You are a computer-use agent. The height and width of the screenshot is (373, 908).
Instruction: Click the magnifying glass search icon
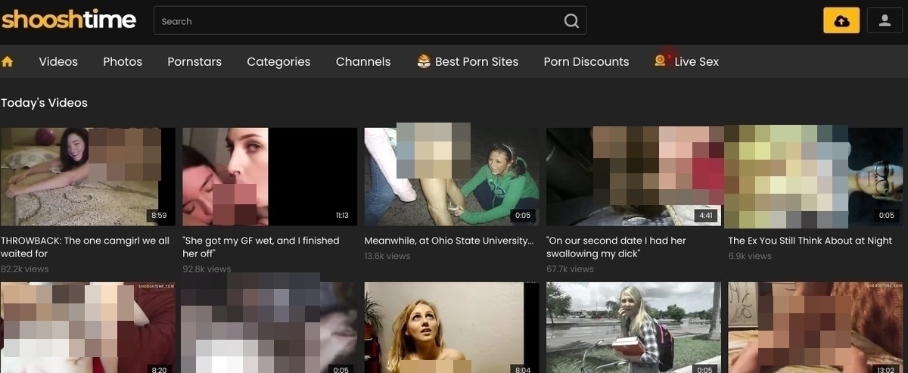point(571,21)
